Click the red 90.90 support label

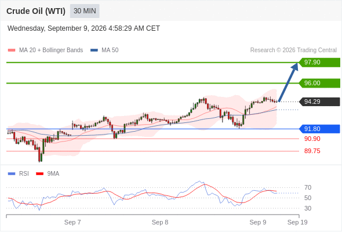tap(312, 139)
